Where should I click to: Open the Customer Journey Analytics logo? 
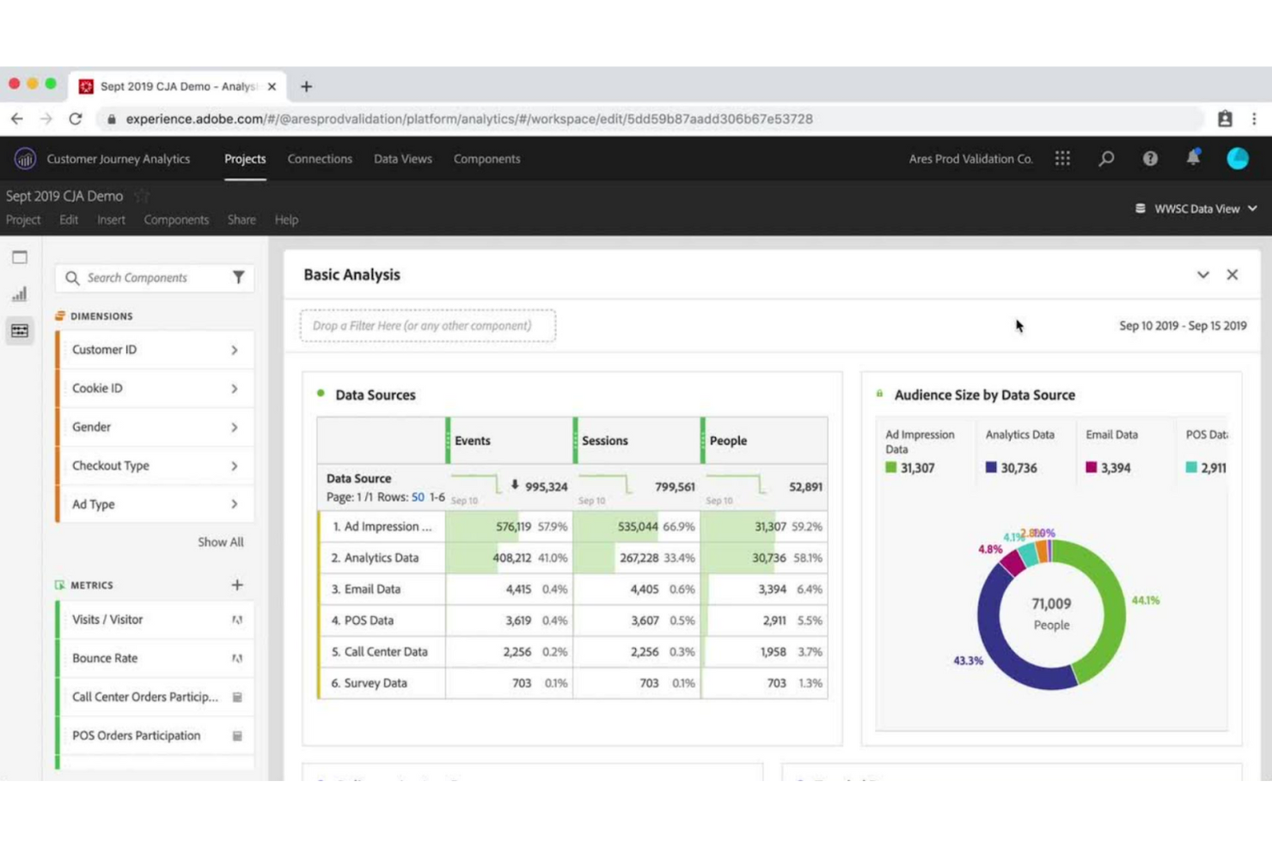coord(25,159)
